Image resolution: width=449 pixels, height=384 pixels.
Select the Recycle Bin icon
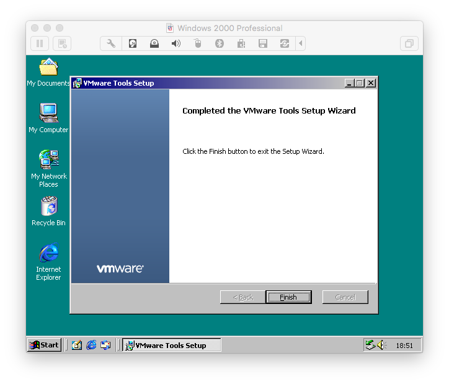point(48,211)
